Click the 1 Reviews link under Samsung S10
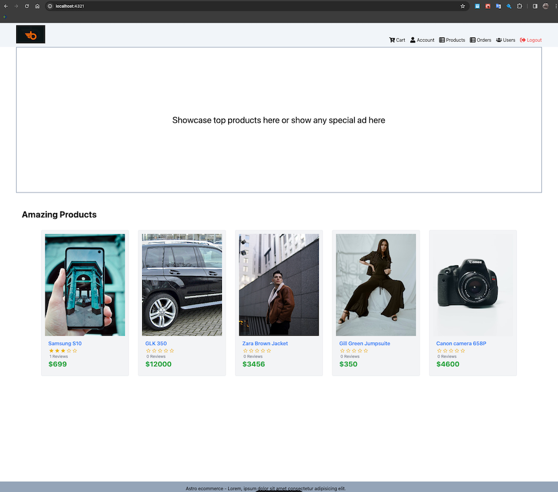 pyautogui.click(x=58, y=356)
